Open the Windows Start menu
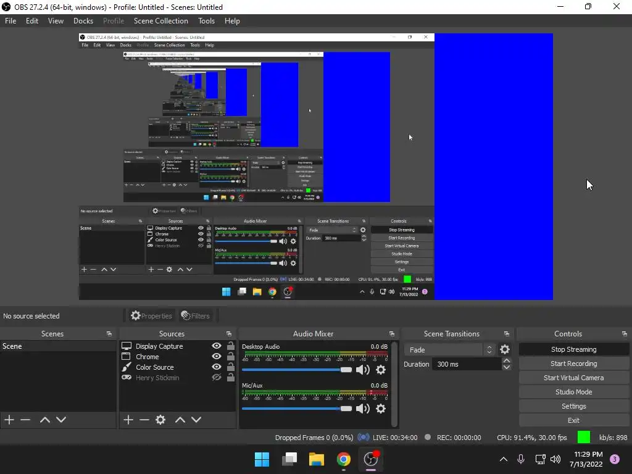 (262, 459)
